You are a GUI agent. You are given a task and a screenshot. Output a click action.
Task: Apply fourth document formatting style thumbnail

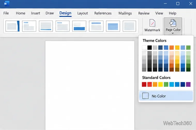63,26
